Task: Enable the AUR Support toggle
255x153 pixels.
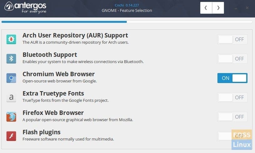Action: click(232, 39)
